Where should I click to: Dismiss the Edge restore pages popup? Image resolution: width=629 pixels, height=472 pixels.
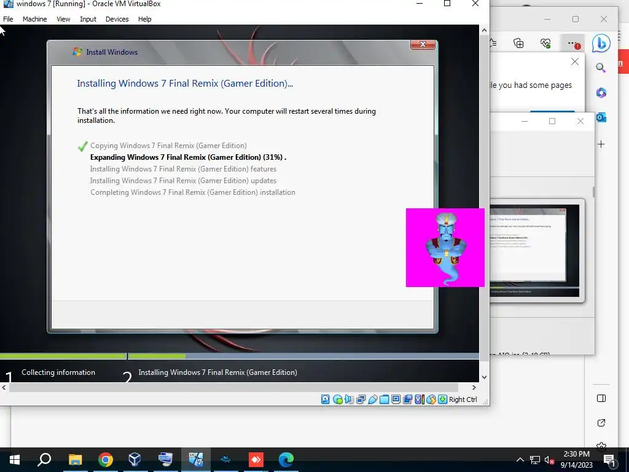coord(575,61)
